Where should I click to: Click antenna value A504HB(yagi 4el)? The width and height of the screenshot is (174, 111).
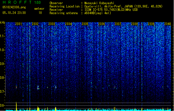98,13
